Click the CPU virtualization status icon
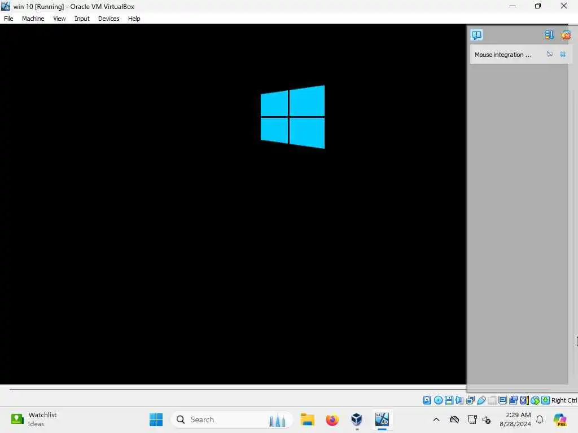578x433 pixels. click(524, 400)
